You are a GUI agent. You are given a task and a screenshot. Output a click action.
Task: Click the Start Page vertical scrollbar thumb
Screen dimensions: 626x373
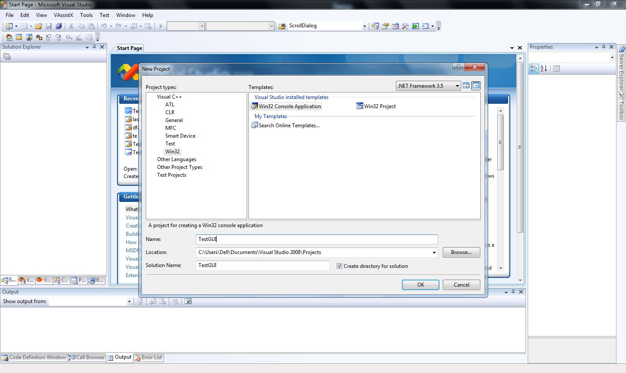pyautogui.click(x=520, y=147)
